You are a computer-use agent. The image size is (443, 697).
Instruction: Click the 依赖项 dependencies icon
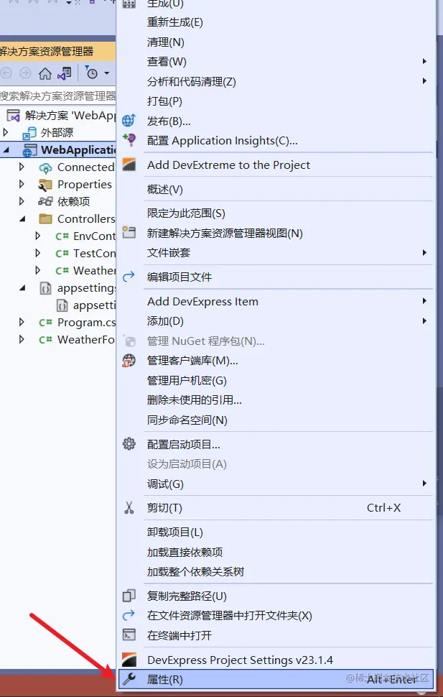[x=45, y=201]
